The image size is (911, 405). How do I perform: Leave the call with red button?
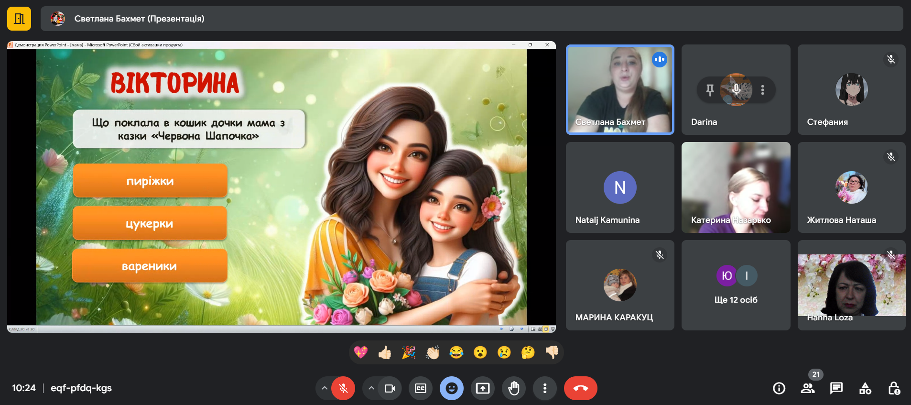(580, 388)
